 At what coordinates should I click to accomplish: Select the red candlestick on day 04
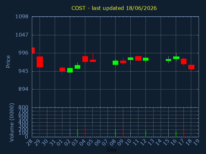85,59
